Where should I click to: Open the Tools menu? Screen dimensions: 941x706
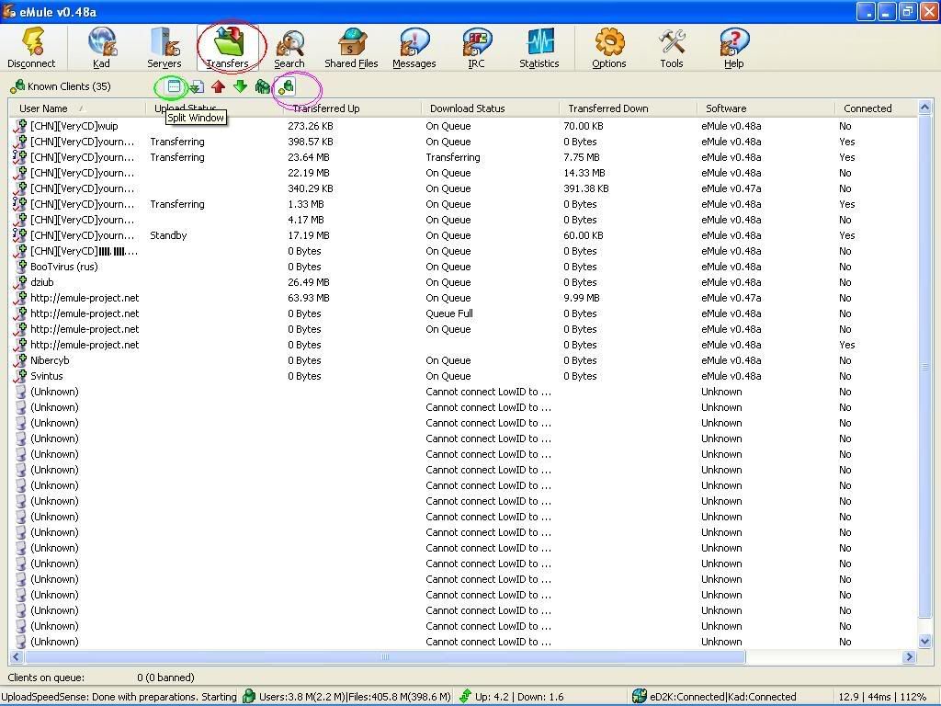(672, 48)
